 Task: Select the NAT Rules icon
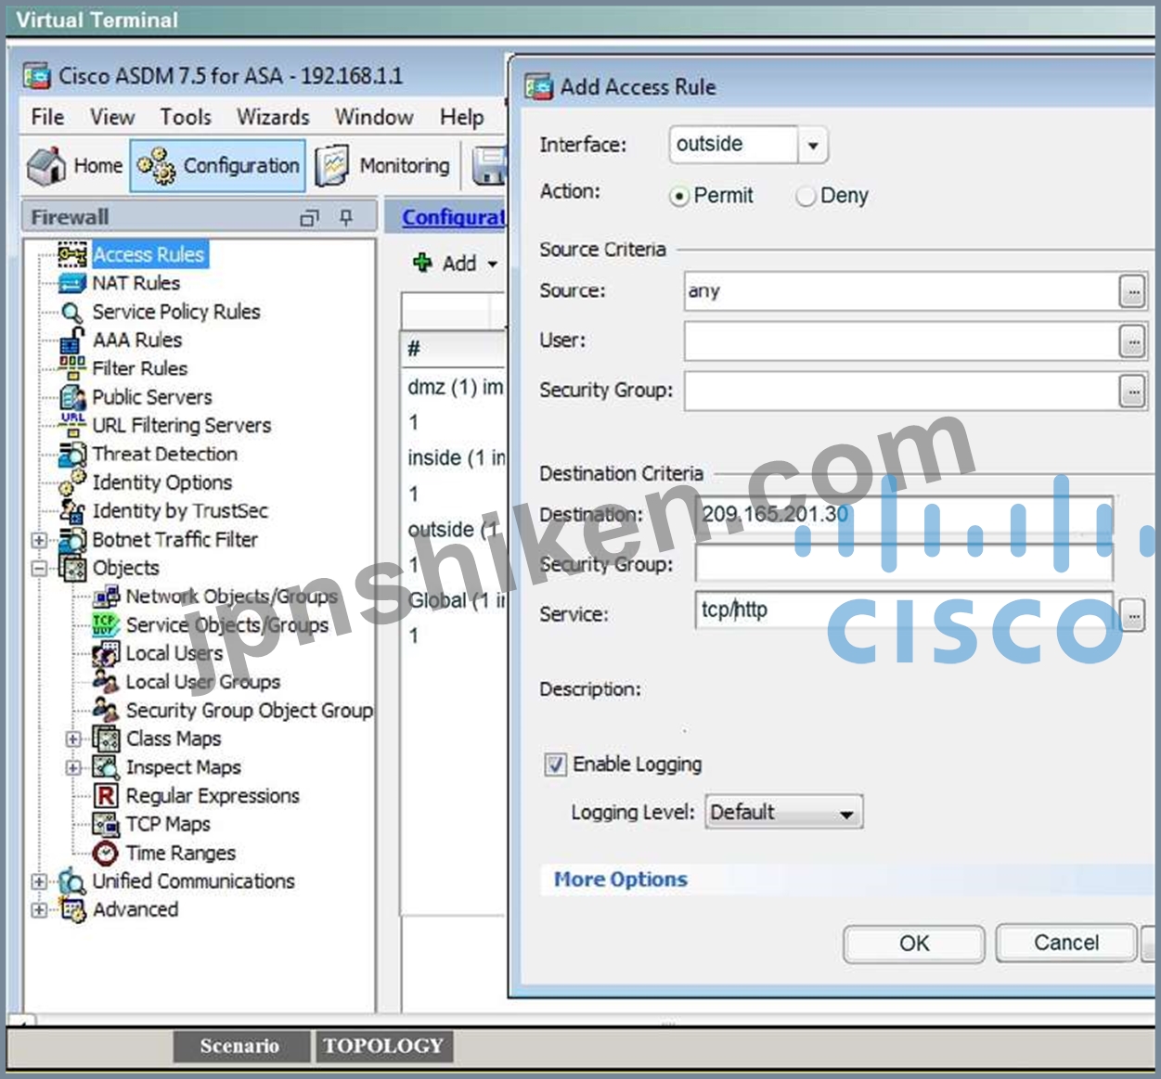(72, 283)
